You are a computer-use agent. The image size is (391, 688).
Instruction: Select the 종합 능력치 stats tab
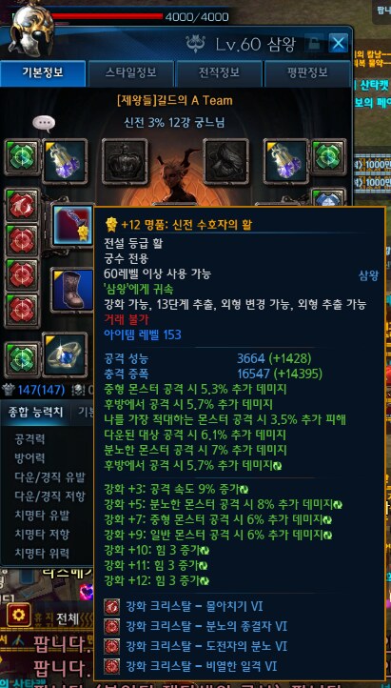(36, 412)
